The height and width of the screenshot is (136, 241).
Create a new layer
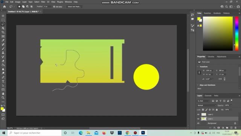pyautogui.click(x=231, y=128)
